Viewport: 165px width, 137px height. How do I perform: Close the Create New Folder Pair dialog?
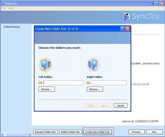coord(128,29)
